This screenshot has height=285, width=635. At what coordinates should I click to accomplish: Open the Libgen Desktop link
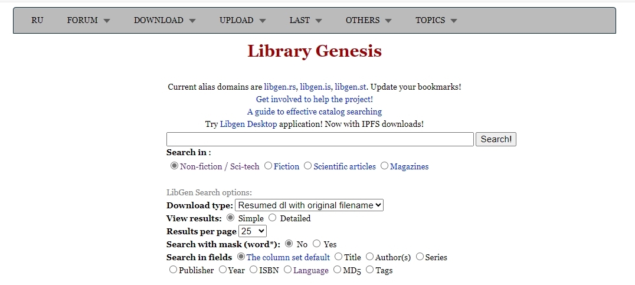click(248, 124)
